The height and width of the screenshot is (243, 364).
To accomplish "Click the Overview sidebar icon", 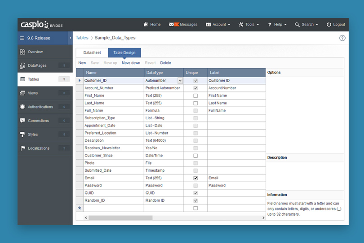I will coord(22,52).
